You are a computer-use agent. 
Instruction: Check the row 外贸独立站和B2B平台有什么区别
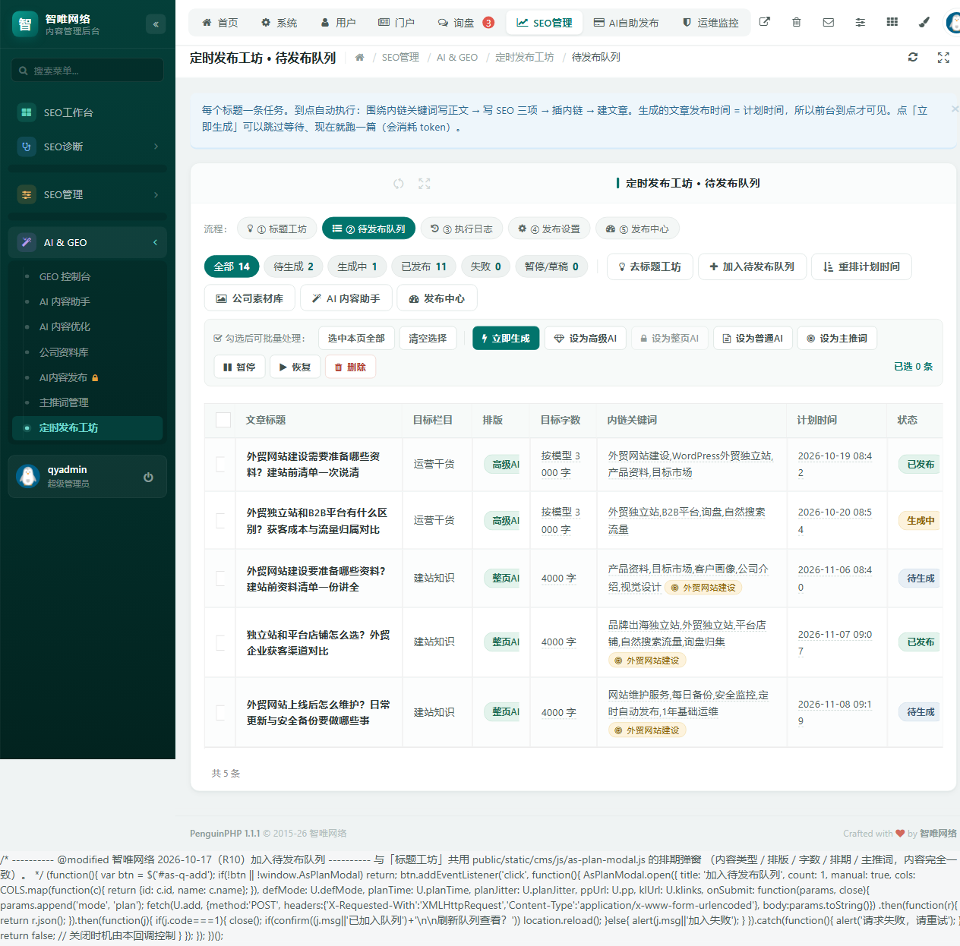(x=220, y=521)
